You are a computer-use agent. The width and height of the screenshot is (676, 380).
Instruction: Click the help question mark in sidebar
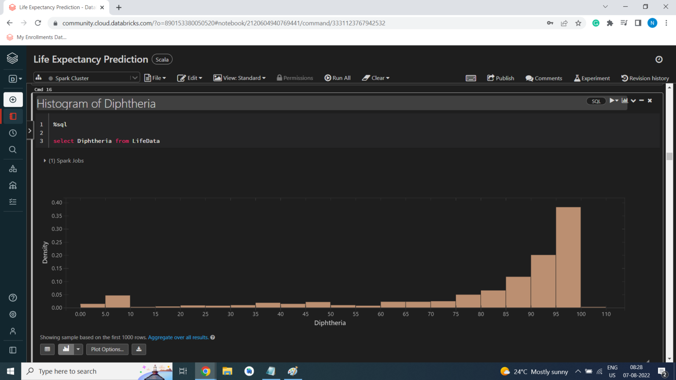click(13, 298)
